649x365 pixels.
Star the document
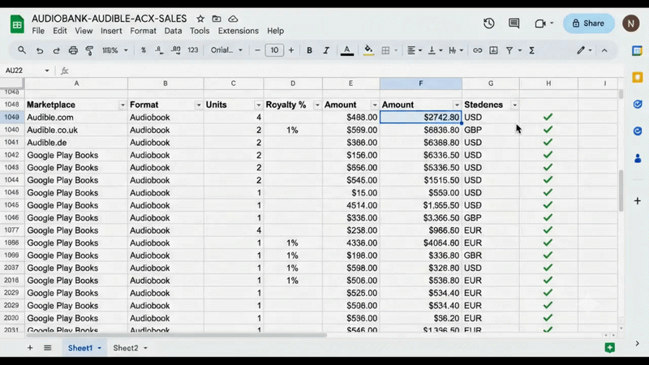(200, 19)
